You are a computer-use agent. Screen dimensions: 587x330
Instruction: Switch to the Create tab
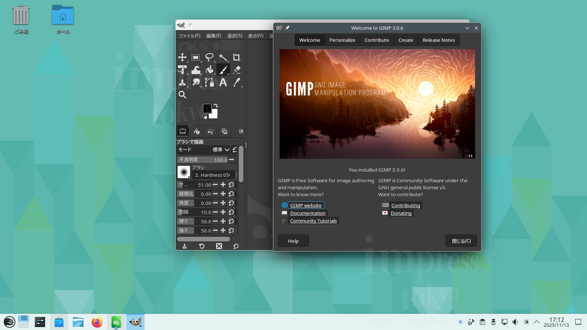point(406,40)
